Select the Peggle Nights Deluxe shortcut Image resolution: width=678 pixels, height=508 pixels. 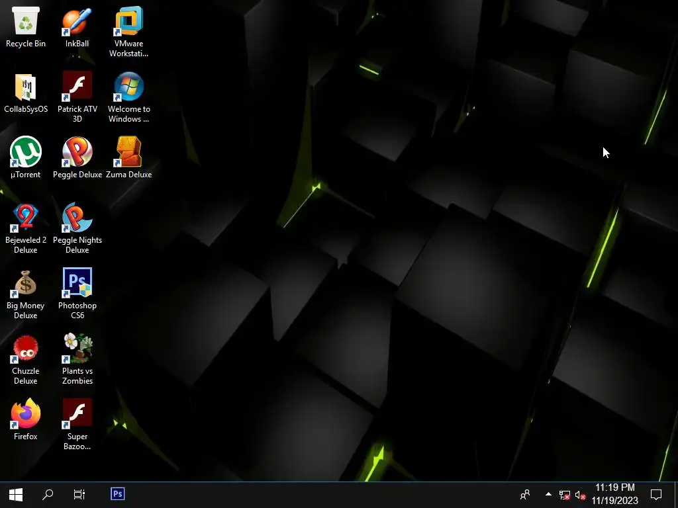[77, 228]
